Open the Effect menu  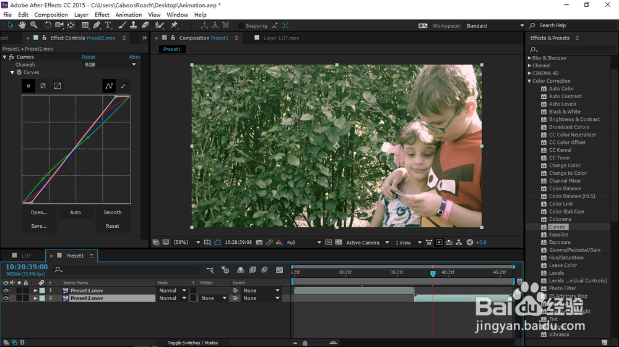(x=102, y=15)
